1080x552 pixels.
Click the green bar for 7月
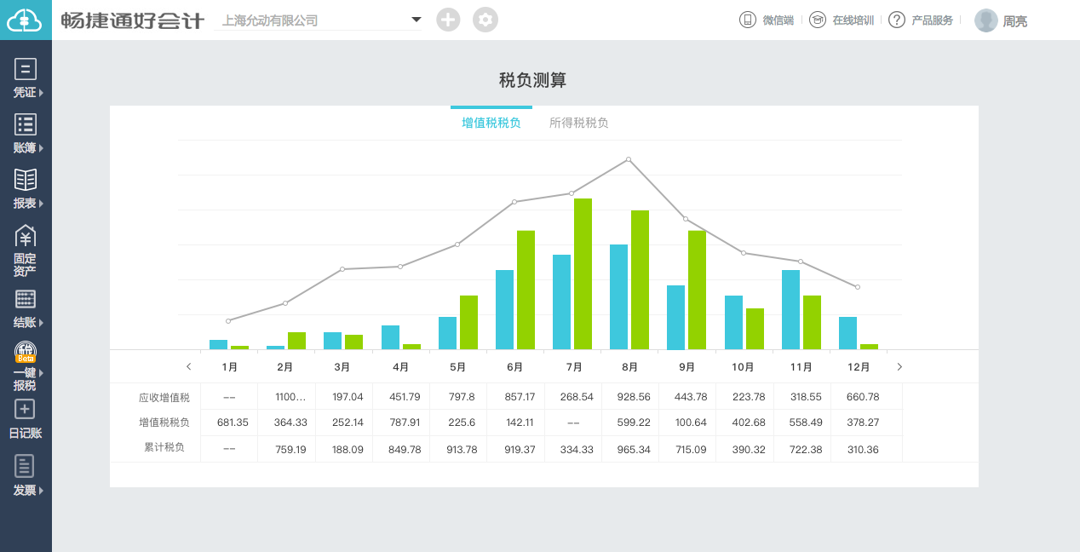coord(583,273)
